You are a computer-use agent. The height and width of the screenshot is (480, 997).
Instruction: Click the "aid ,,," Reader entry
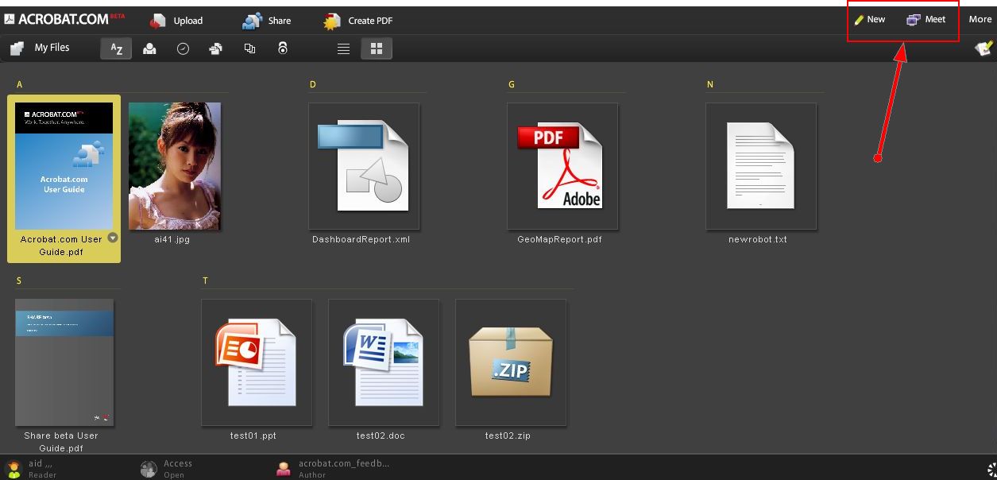32,469
